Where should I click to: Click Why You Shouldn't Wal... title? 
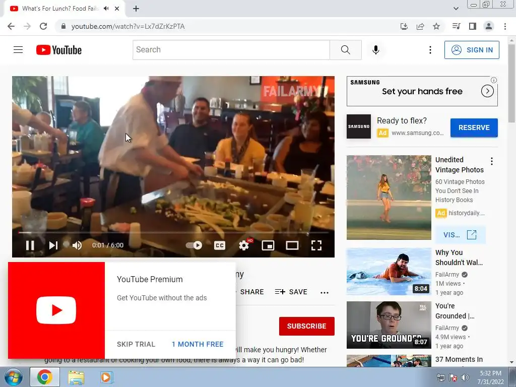[x=459, y=257]
